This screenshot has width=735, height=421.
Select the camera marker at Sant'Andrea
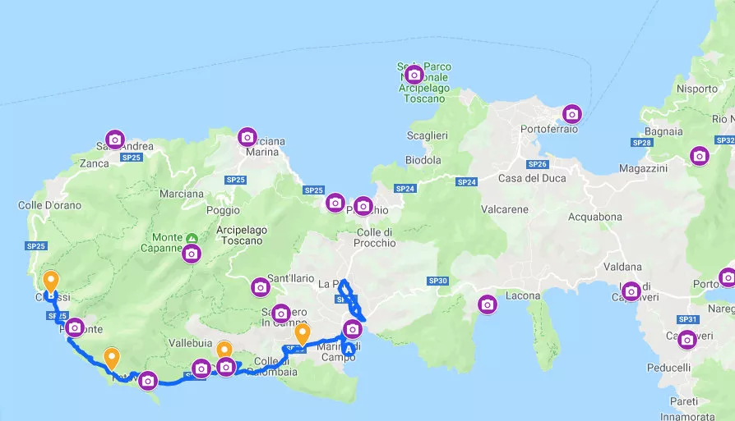tap(115, 140)
